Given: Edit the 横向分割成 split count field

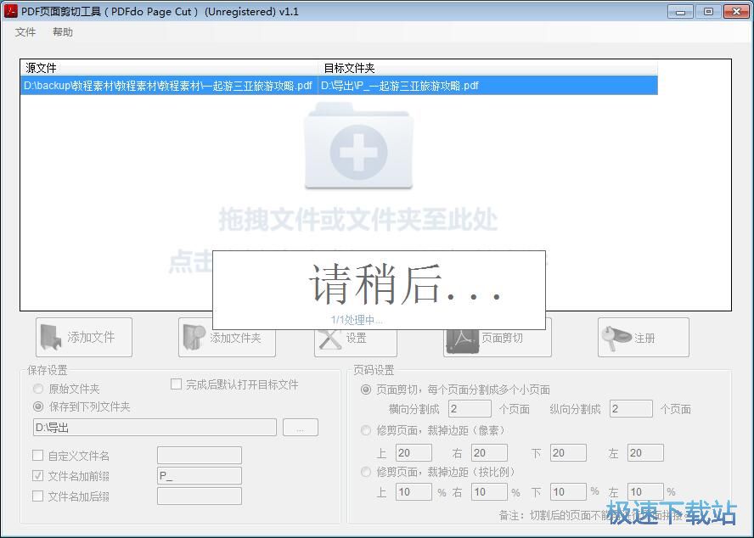Looking at the screenshot, I should pos(470,408).
